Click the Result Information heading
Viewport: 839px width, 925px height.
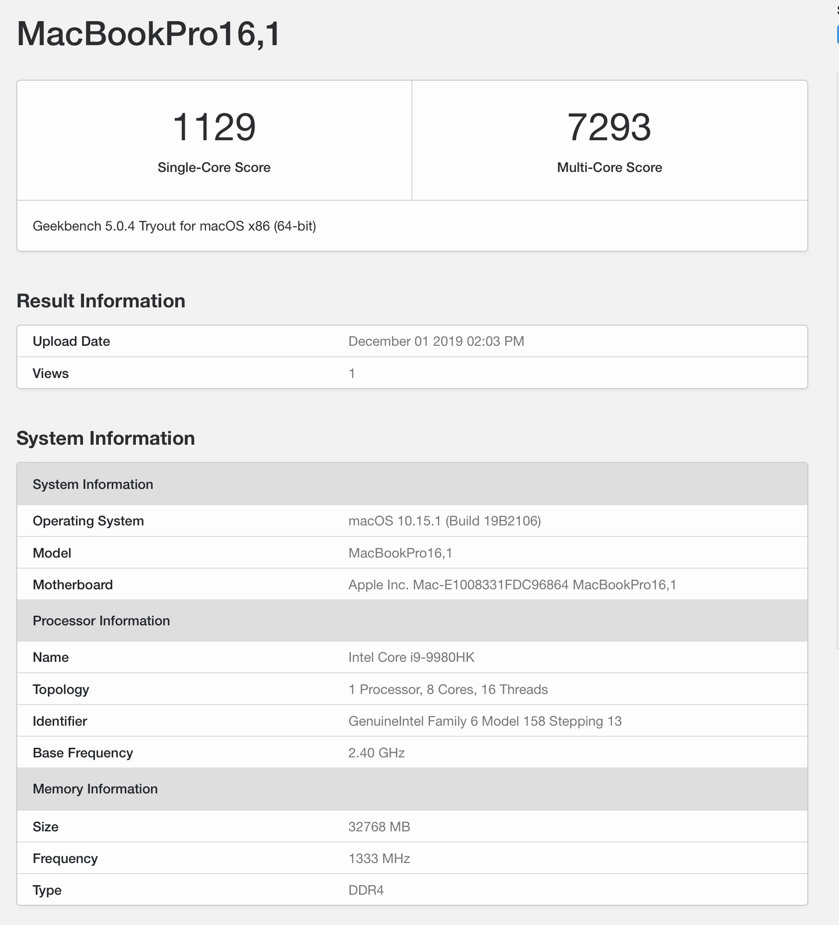click(x=101, y=301)
